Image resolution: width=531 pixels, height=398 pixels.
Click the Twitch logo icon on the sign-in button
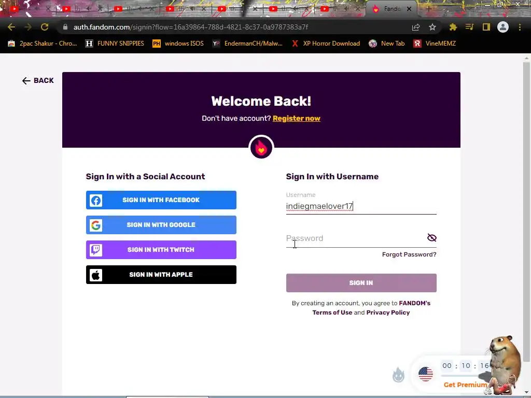(x=96, y=250)
